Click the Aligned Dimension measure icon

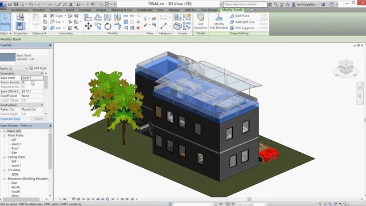[x=164, y=26]
